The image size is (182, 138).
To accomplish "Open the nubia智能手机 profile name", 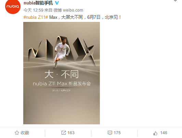I will (38, 3).
